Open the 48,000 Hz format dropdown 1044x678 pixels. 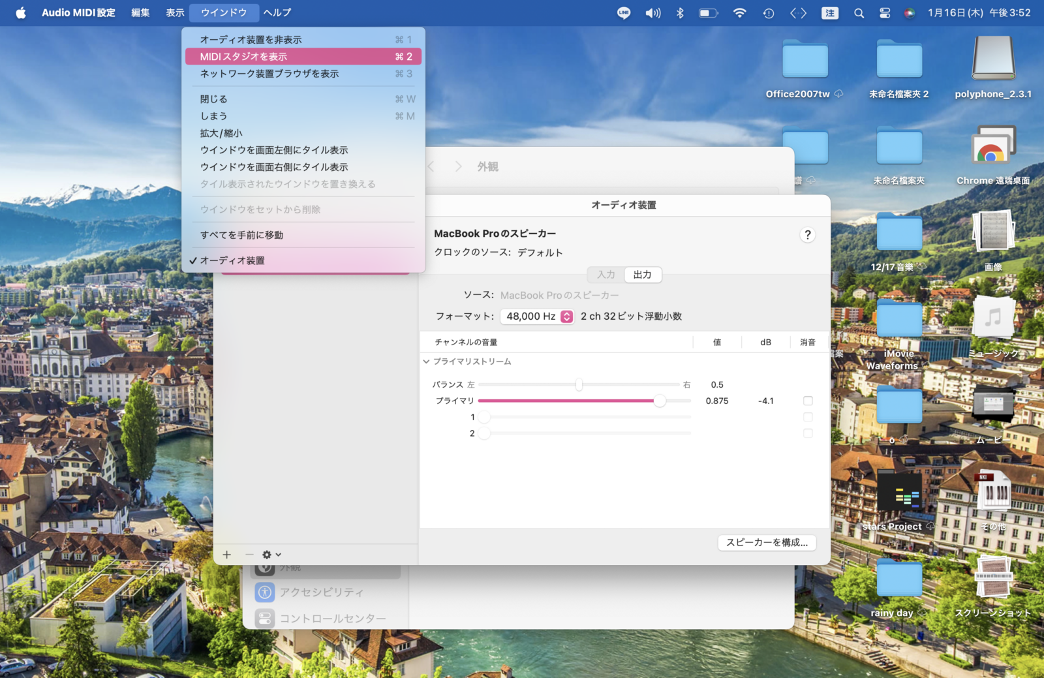537,316
